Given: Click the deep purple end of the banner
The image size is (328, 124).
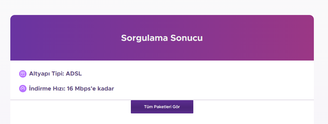Looking at the screenshot, I should pyautogui.click(x=27, y=38).
